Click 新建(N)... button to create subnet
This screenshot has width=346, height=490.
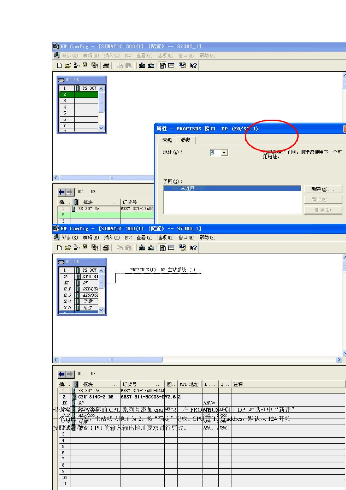point(323,189)
